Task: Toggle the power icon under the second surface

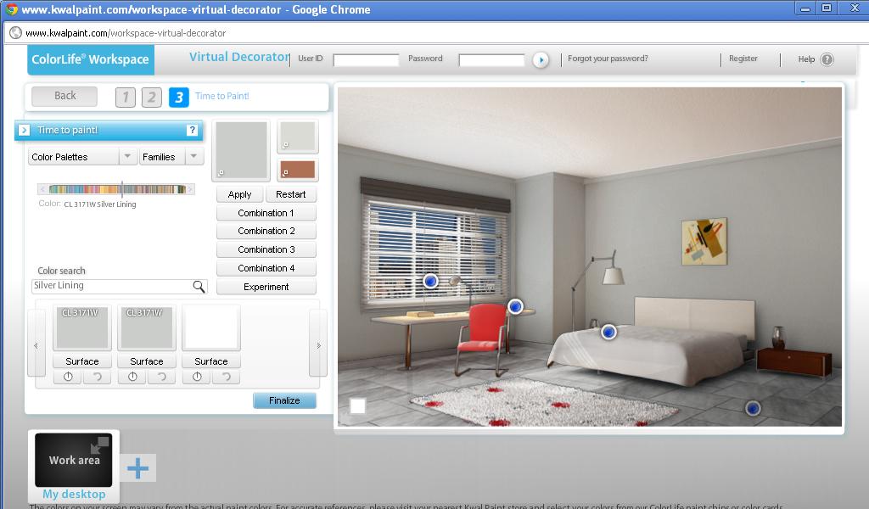Action: (x=132, y=377)
